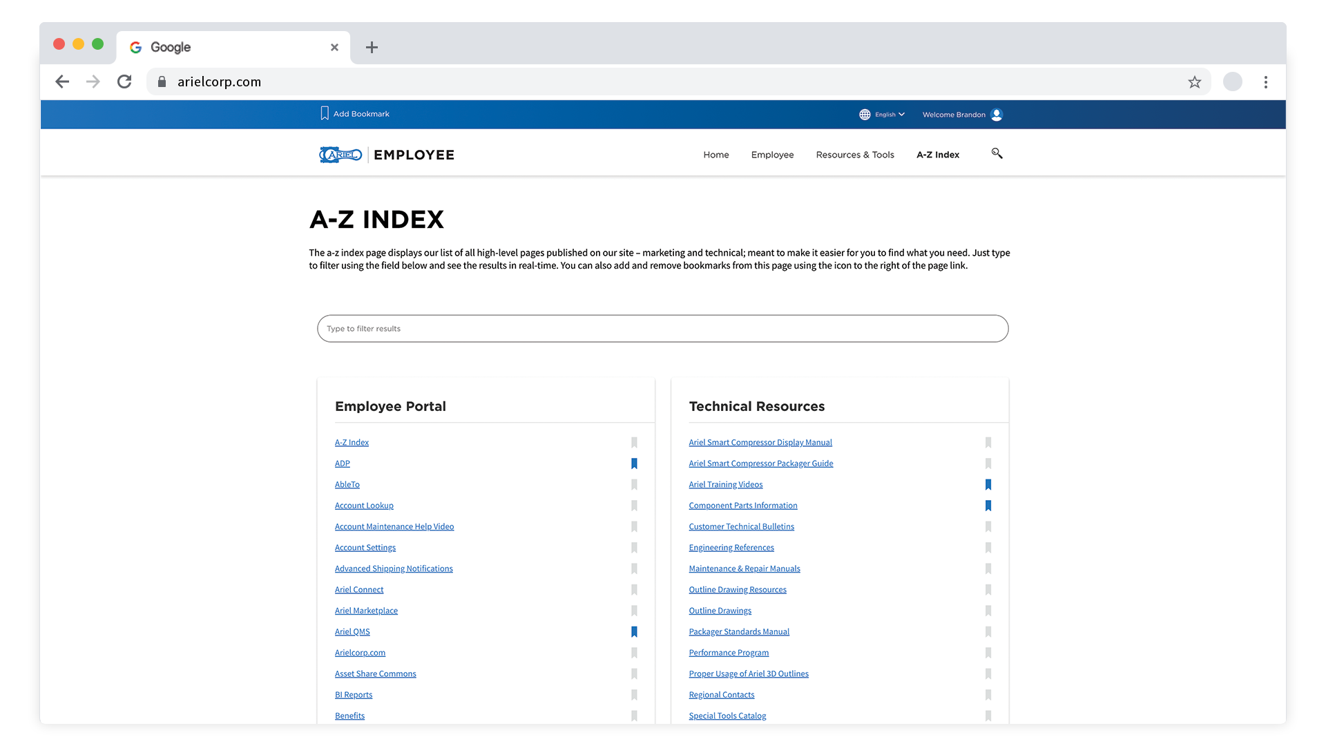Open Outline Drawing Resources link
The width and height of the screenshot is (1326, 746).
tap(738, 590)
